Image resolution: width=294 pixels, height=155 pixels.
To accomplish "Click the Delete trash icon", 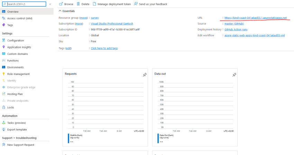I will click(78, 4).
